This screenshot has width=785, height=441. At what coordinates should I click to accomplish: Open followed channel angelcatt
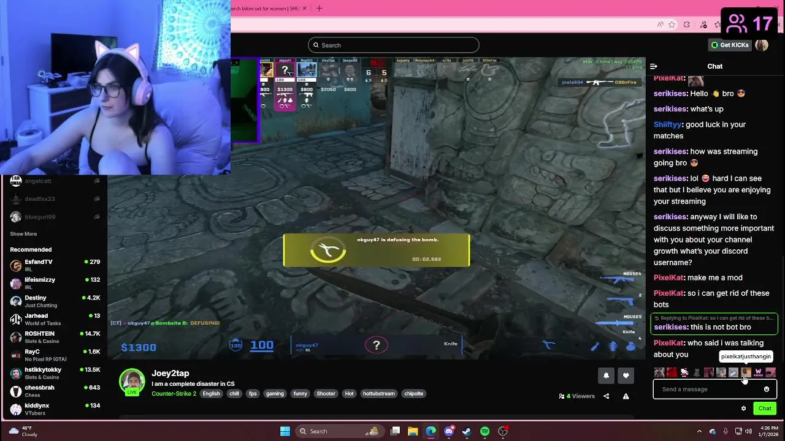pyautogui.click(x=55, y=181)
